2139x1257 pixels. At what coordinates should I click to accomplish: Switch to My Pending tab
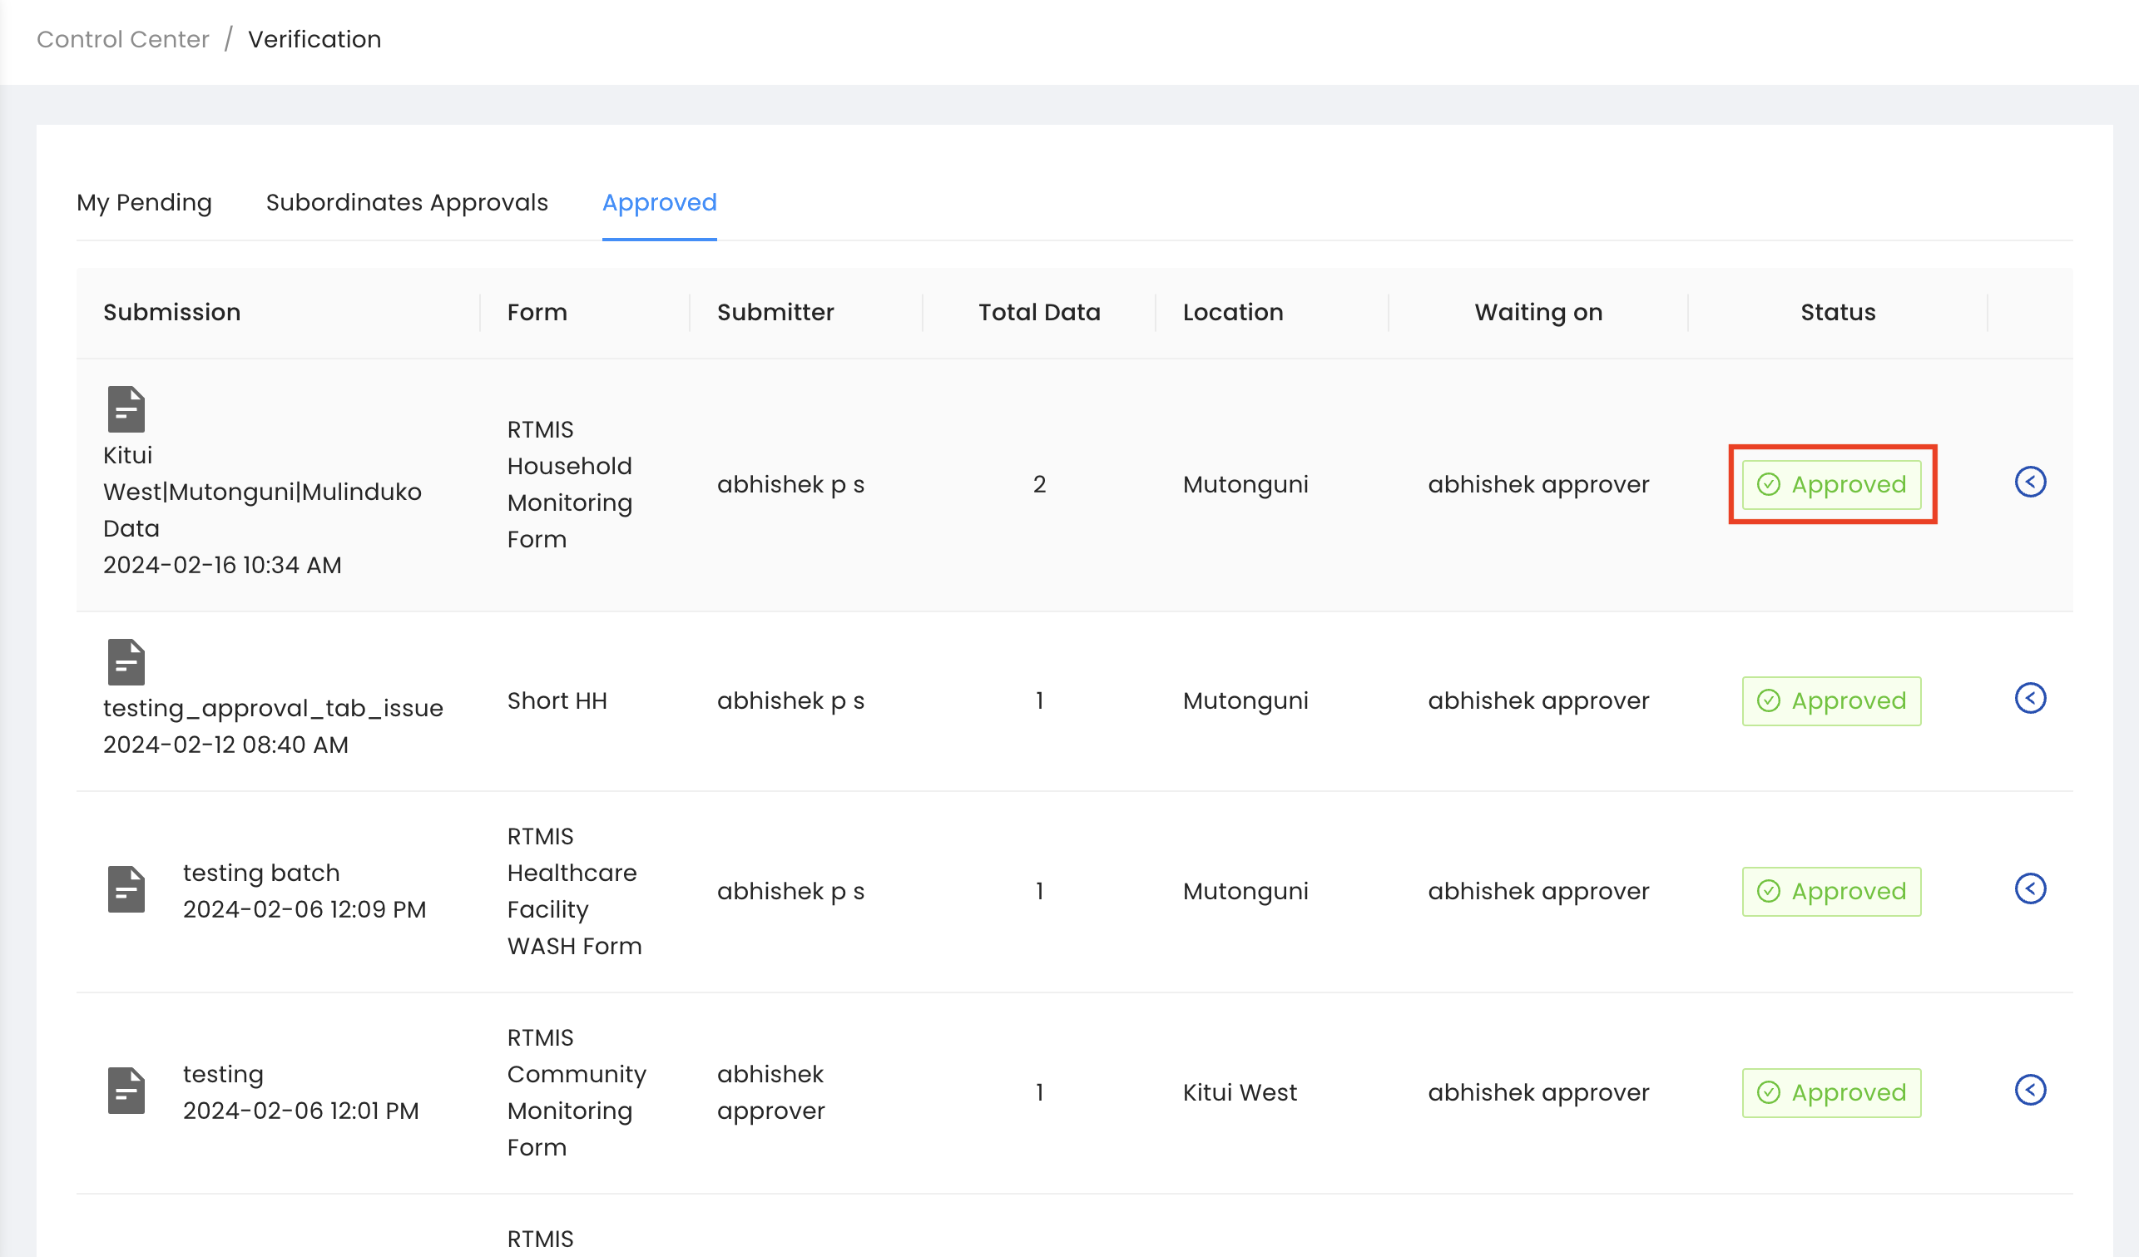click(144, 203)
